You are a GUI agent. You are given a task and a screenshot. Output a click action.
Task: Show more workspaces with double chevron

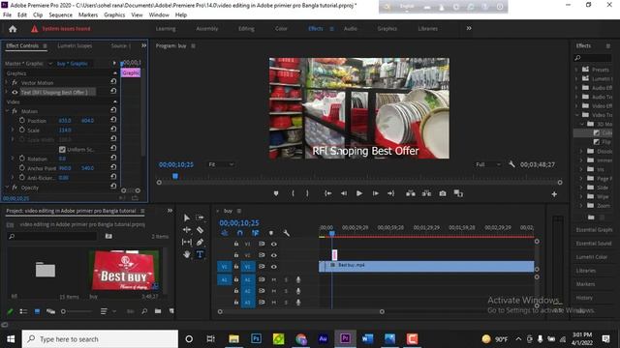point(469,28)
